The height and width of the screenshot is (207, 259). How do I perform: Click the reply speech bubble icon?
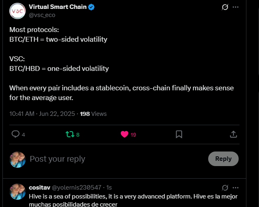15,134
